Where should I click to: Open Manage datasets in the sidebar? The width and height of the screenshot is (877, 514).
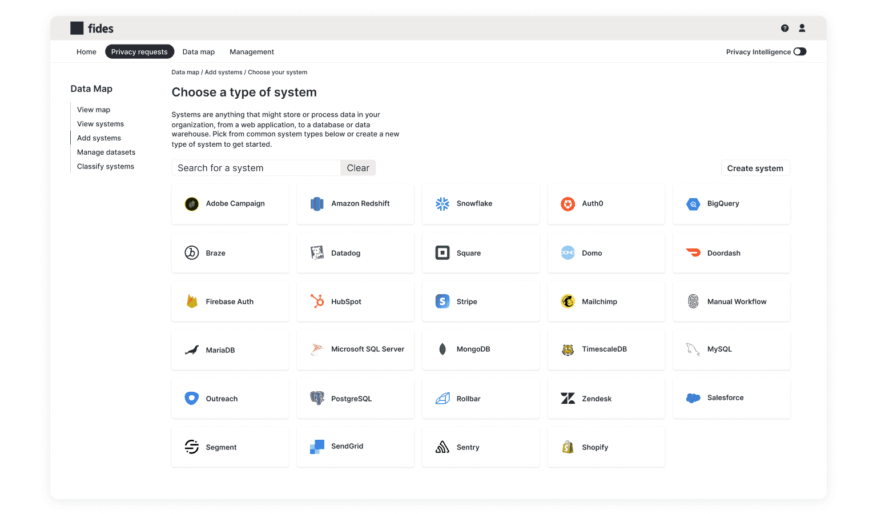106,152
